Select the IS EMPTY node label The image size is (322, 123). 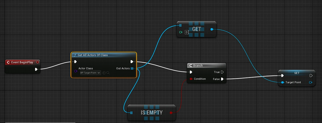(151, 113)
